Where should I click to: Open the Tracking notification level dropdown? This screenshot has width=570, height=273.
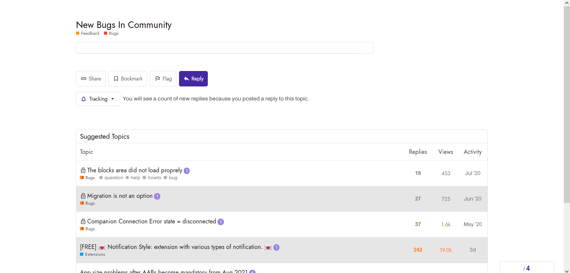point(98,99)
